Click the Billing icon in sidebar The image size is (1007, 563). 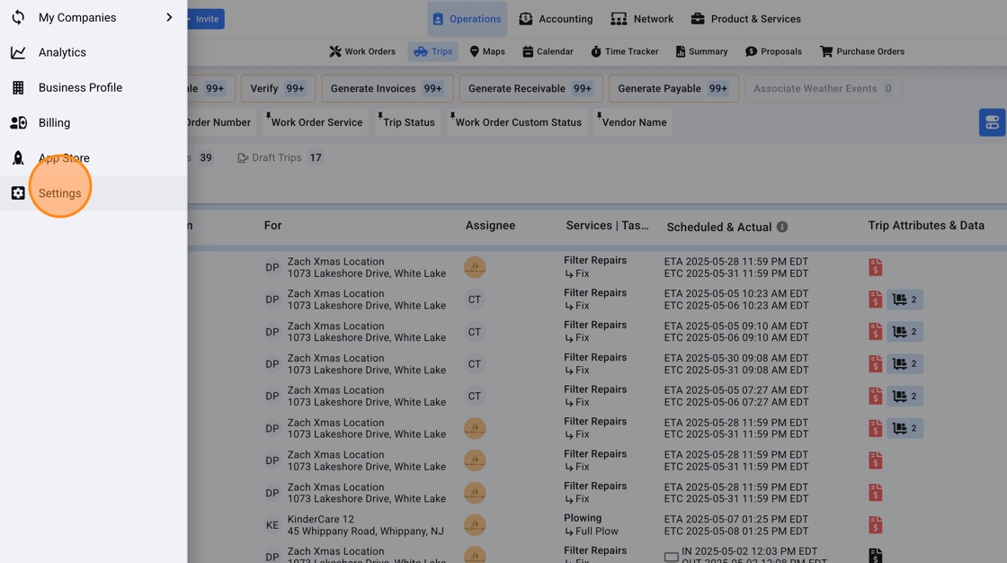click(x=18, y=122)
